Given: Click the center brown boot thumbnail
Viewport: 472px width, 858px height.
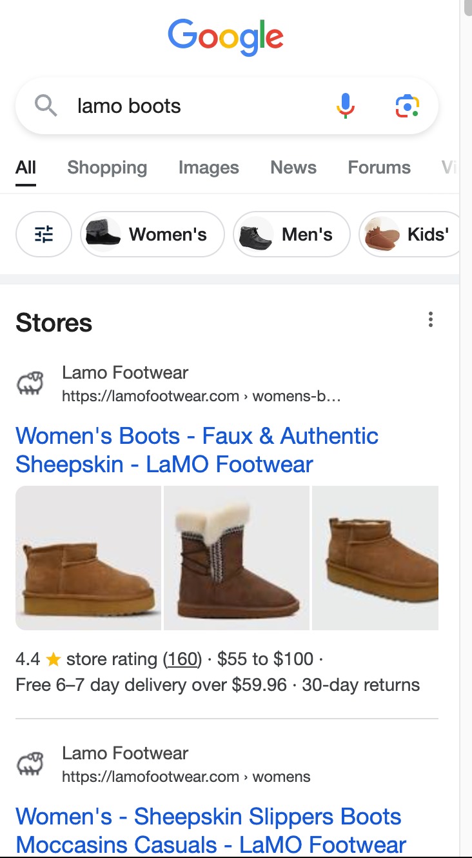Looking at the screenshot, I should [236, 557].
